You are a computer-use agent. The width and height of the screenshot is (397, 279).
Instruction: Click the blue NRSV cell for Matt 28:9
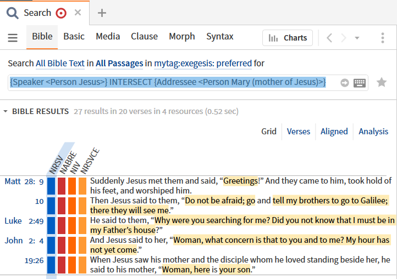[x=51, y=186]
